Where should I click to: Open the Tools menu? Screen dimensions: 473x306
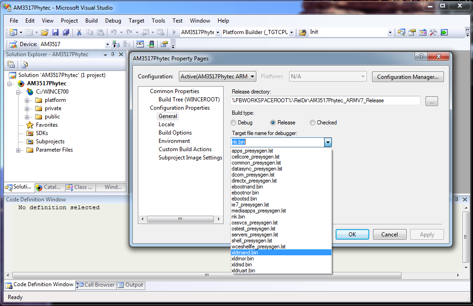click(x=159, y=20)
